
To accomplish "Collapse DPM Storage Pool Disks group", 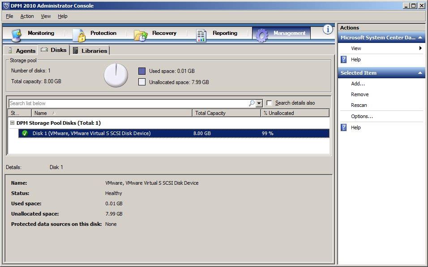I will (12, 123).
